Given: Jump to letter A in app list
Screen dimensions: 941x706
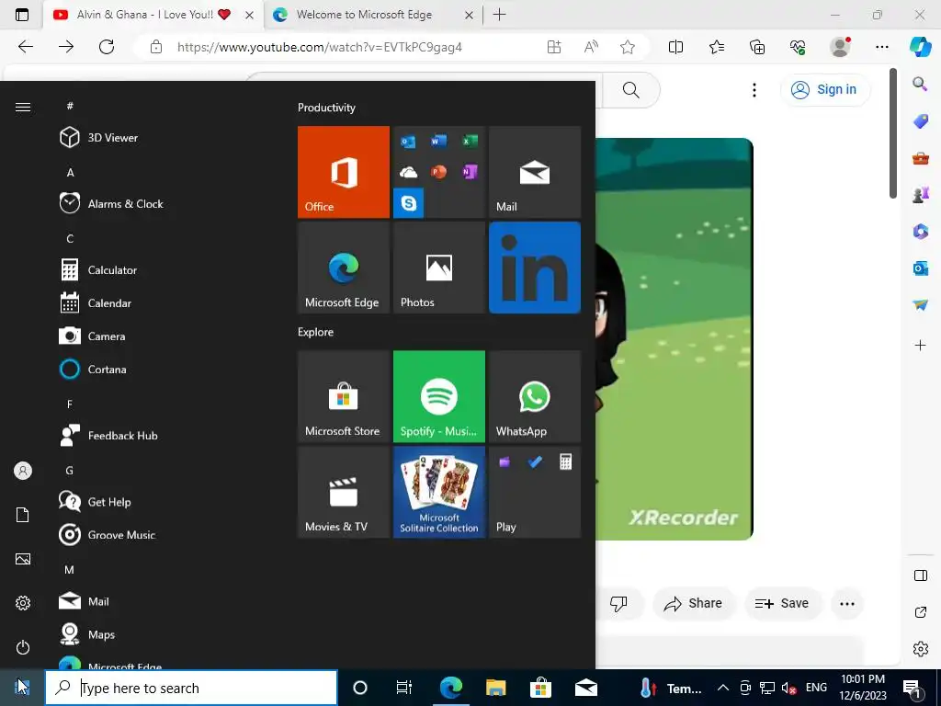Looking at the screenshot, I should 70,172.
